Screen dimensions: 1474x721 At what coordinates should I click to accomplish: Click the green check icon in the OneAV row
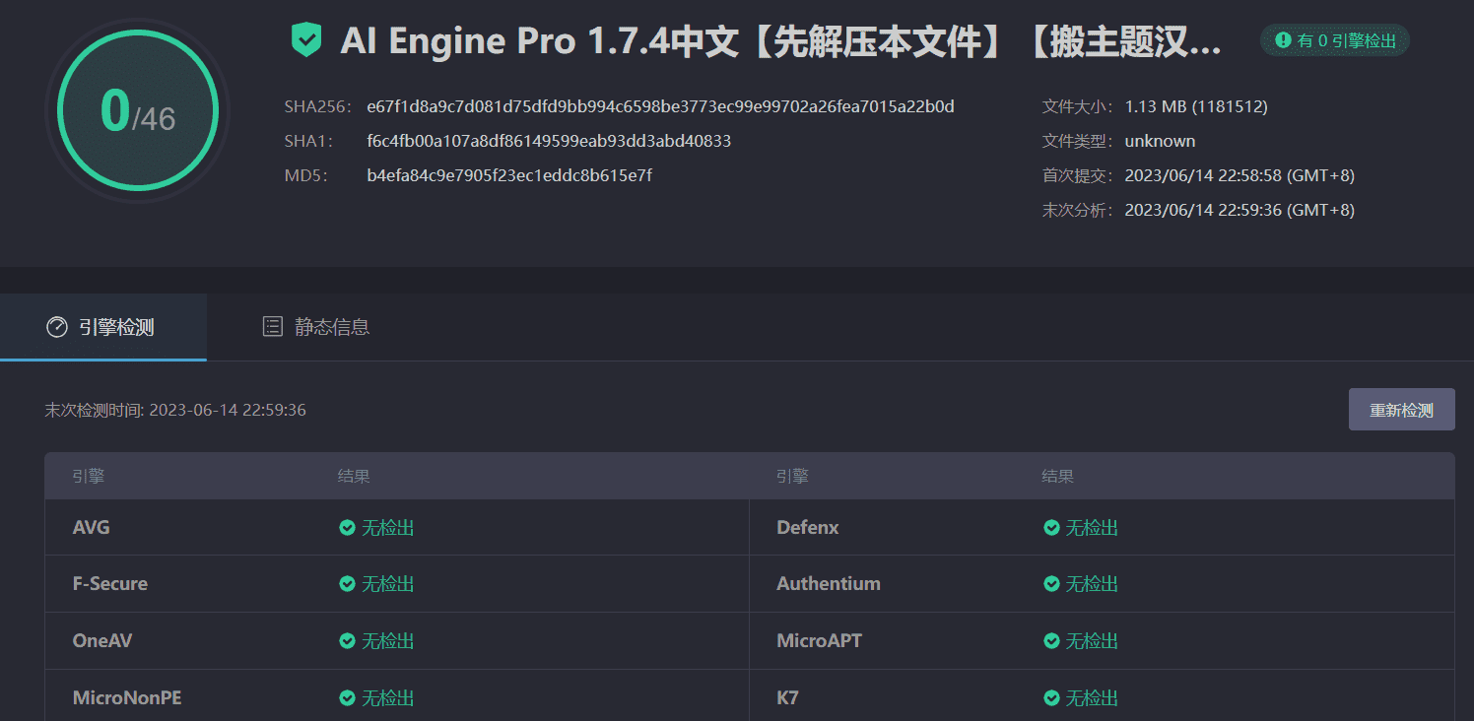click(x=347, y=641)
